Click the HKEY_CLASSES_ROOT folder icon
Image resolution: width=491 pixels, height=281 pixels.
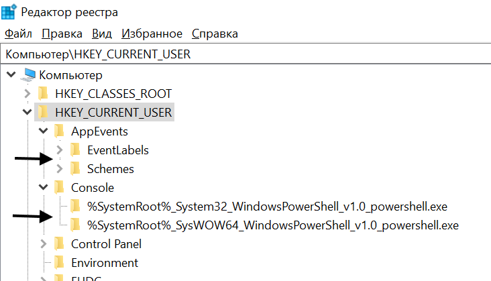click(x=44, y=94)
